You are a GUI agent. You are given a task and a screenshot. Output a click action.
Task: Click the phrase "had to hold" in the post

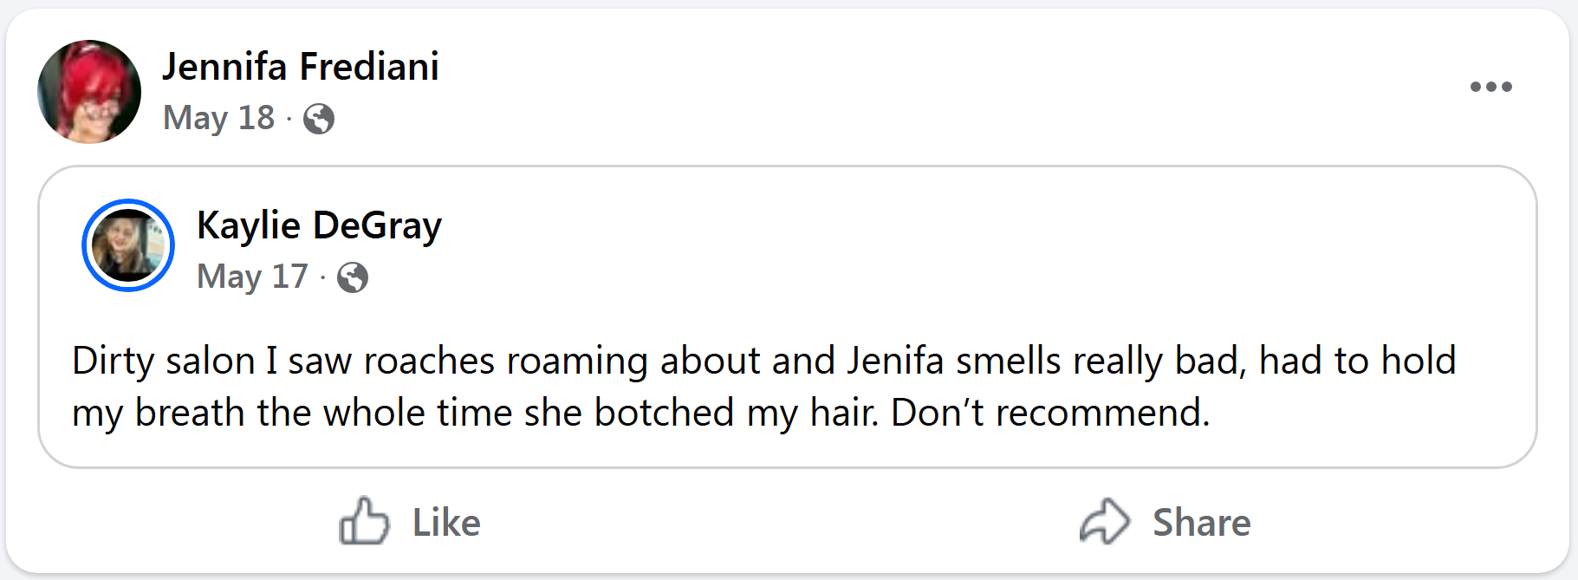1357,361
